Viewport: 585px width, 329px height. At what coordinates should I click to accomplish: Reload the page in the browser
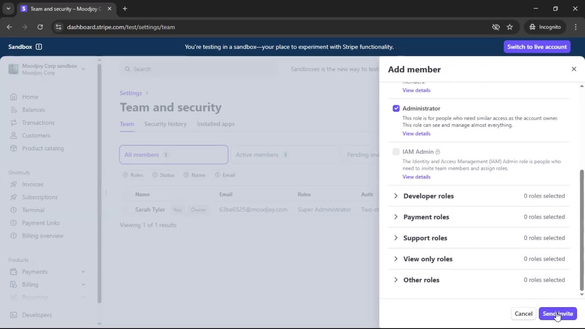click(x=40, y=27)
